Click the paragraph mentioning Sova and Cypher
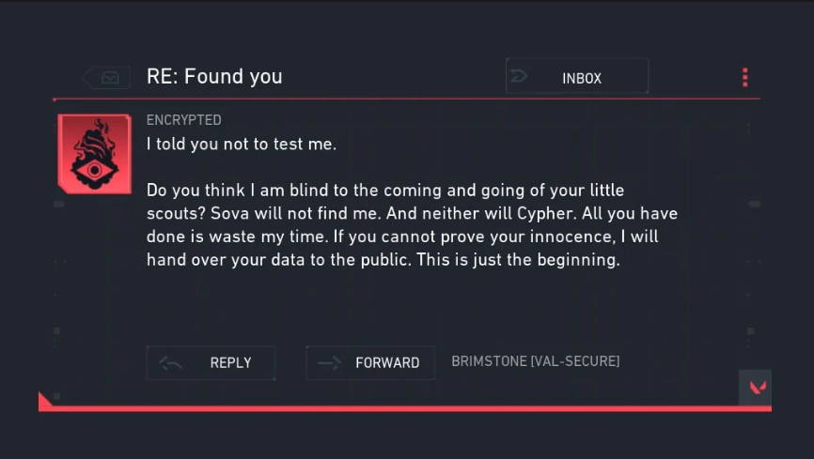 (412, 224)
